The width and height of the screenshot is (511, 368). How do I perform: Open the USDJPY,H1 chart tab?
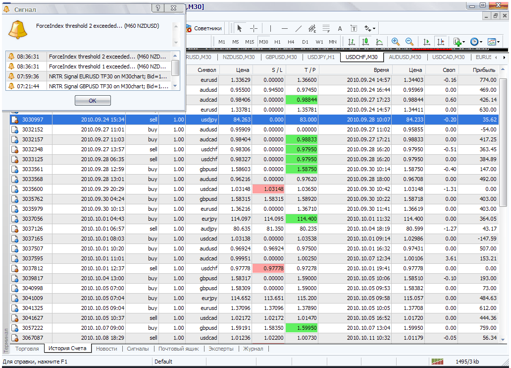321,57
